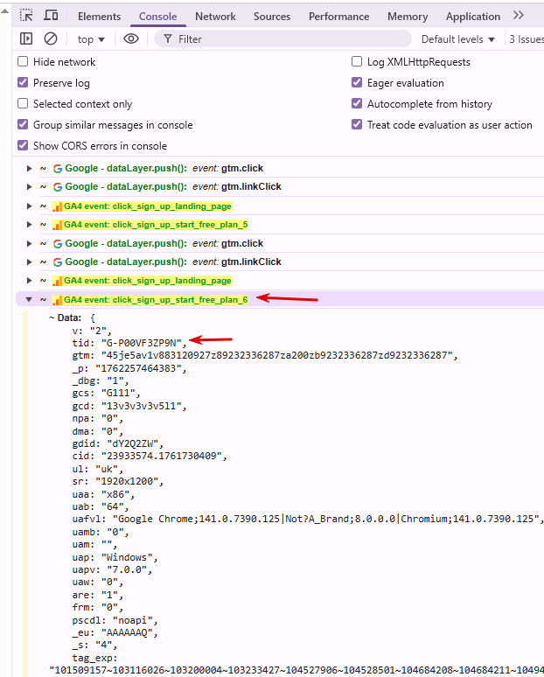Viewport: 544px width, 677px height.
Task: Select the Console tab
Action: [x=158, y=17]
